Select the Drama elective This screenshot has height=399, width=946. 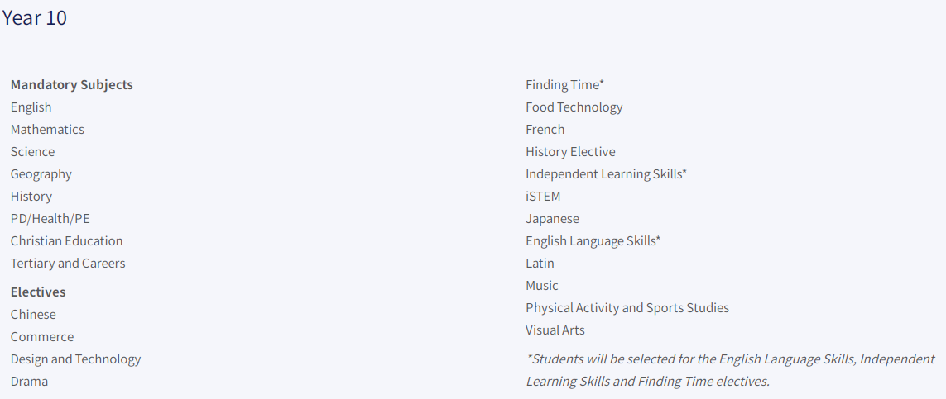(x=29, y=381)
